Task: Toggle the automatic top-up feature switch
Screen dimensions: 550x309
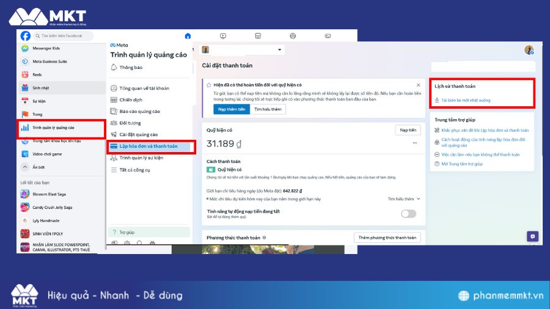Action: click(x=408, y=214)
